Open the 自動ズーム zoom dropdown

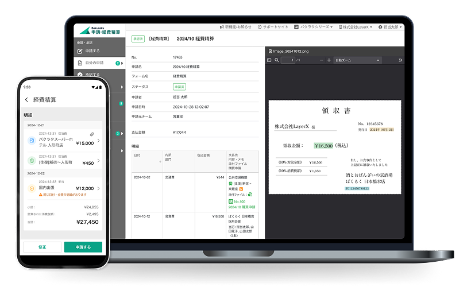[358, 60]
